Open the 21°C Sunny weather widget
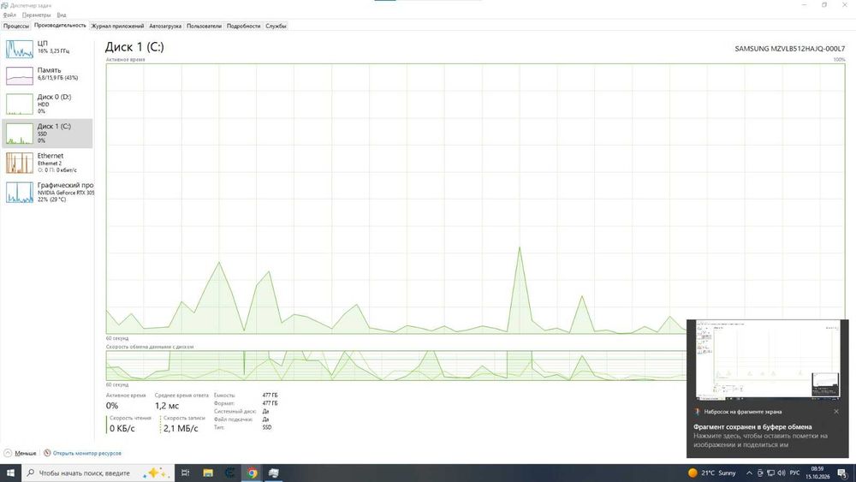 (712, 473)
